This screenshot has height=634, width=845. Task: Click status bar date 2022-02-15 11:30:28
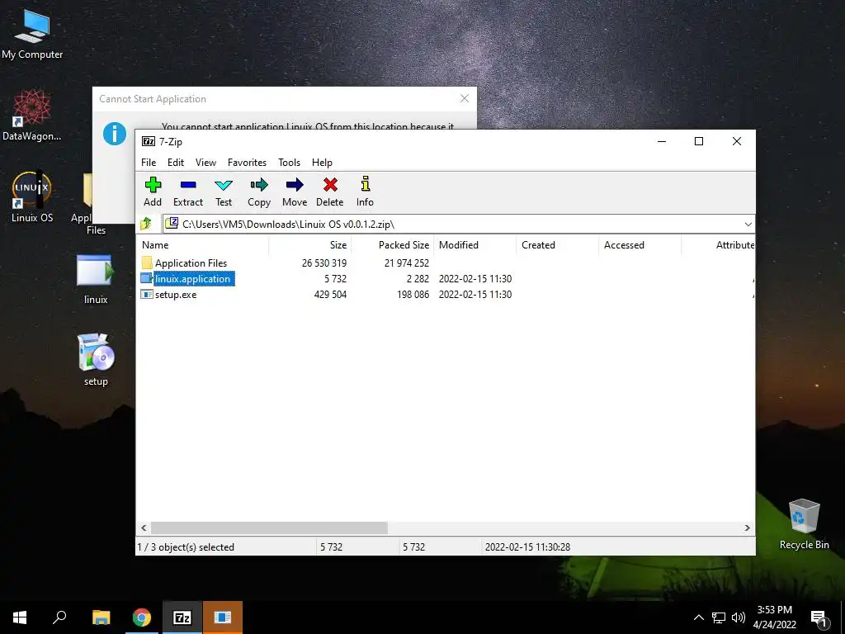click(527, 547)
